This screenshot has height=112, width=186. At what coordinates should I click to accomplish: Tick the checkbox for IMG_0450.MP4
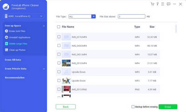[59, 45]
